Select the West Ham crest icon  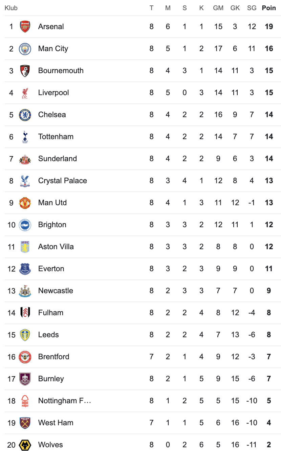[25, 423]
